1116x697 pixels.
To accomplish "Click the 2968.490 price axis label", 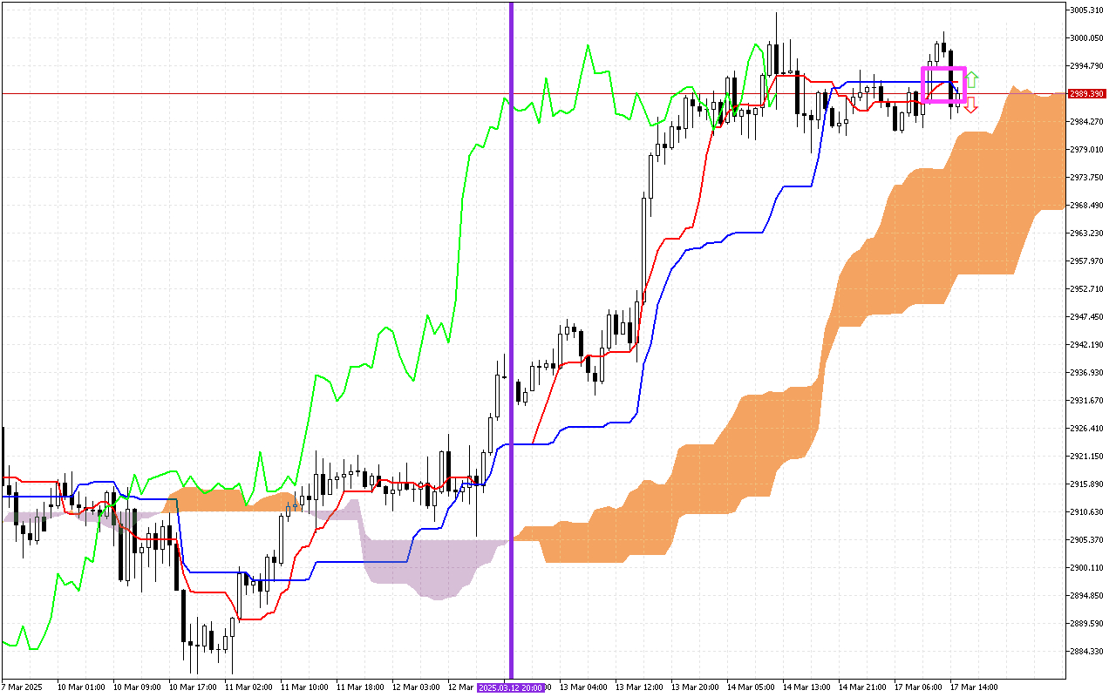I will pos(1086,206).
